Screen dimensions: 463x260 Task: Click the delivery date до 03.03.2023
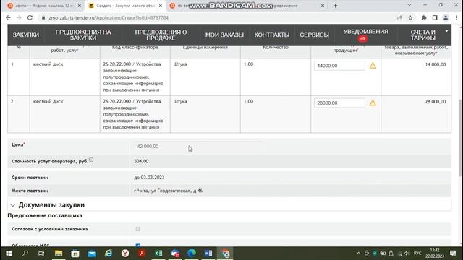[149, 178]
